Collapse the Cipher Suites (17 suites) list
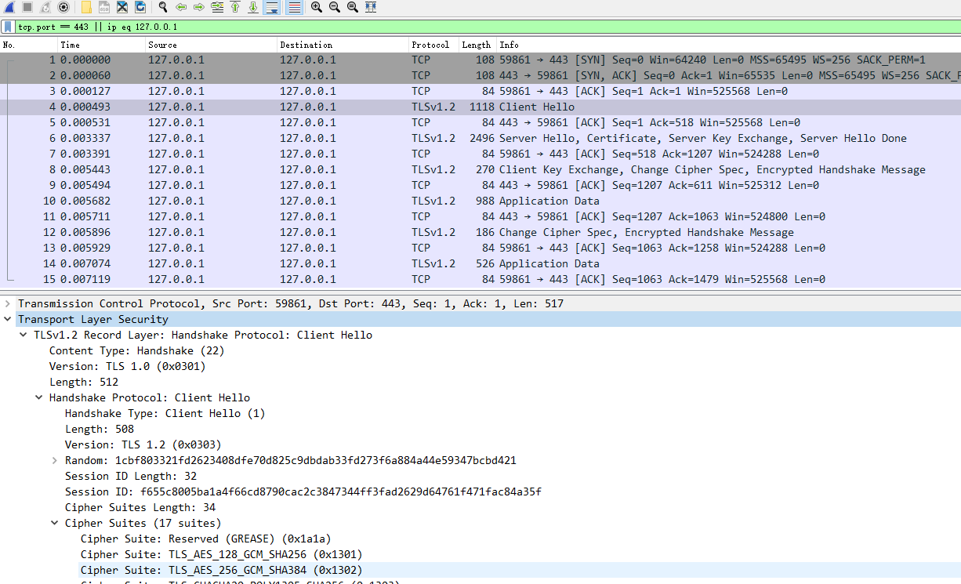 (x=55, y=523)
